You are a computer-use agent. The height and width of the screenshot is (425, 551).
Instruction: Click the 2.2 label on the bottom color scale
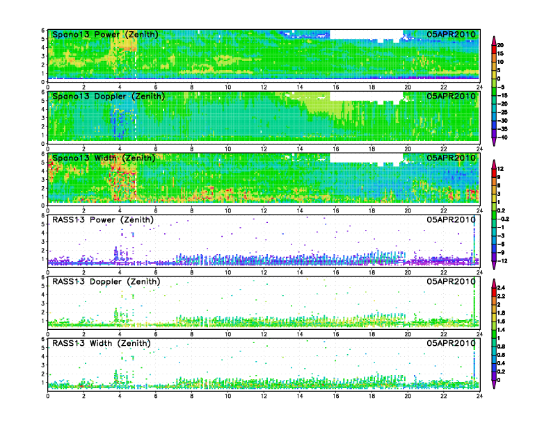501,297
